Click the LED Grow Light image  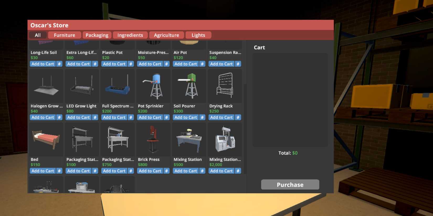(x=82, y=86)
